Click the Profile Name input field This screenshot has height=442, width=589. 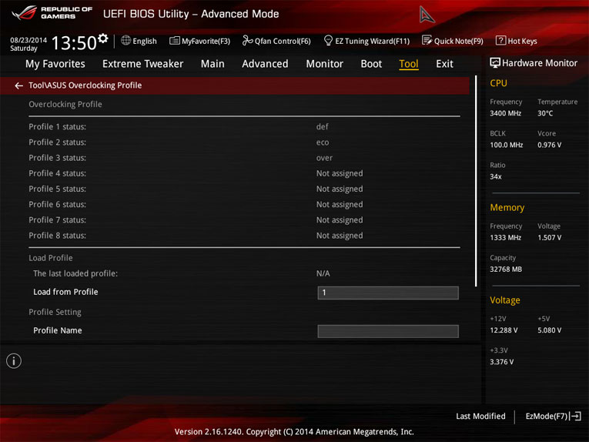(x=388, y=331)
